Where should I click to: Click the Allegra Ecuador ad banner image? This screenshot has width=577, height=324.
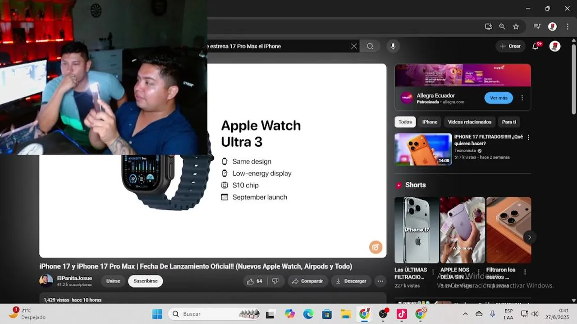coord(463,75)
